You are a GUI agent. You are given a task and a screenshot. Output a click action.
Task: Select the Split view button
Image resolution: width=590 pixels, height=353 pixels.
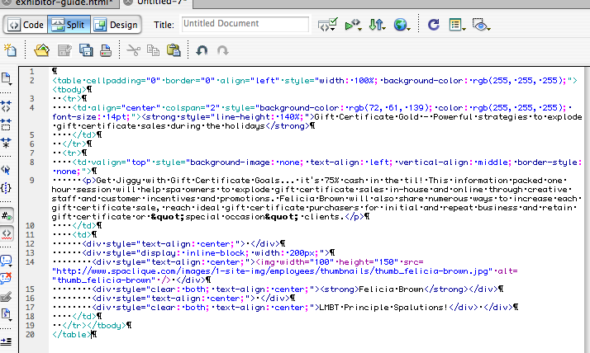coord(69,25)
